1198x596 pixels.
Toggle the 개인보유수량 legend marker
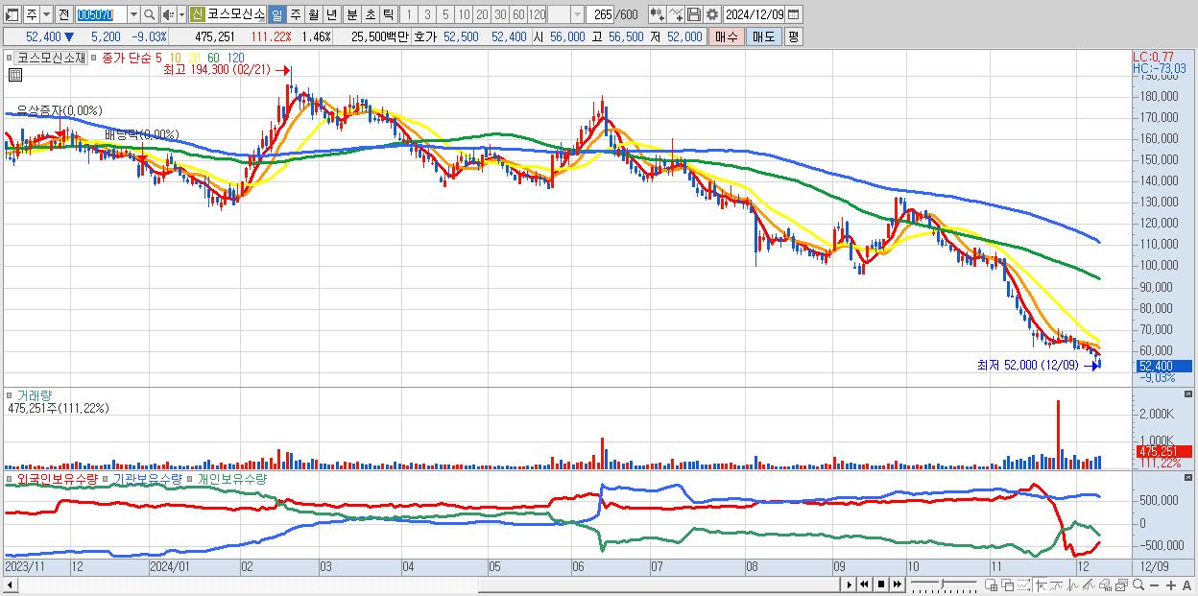pos(191,478)
